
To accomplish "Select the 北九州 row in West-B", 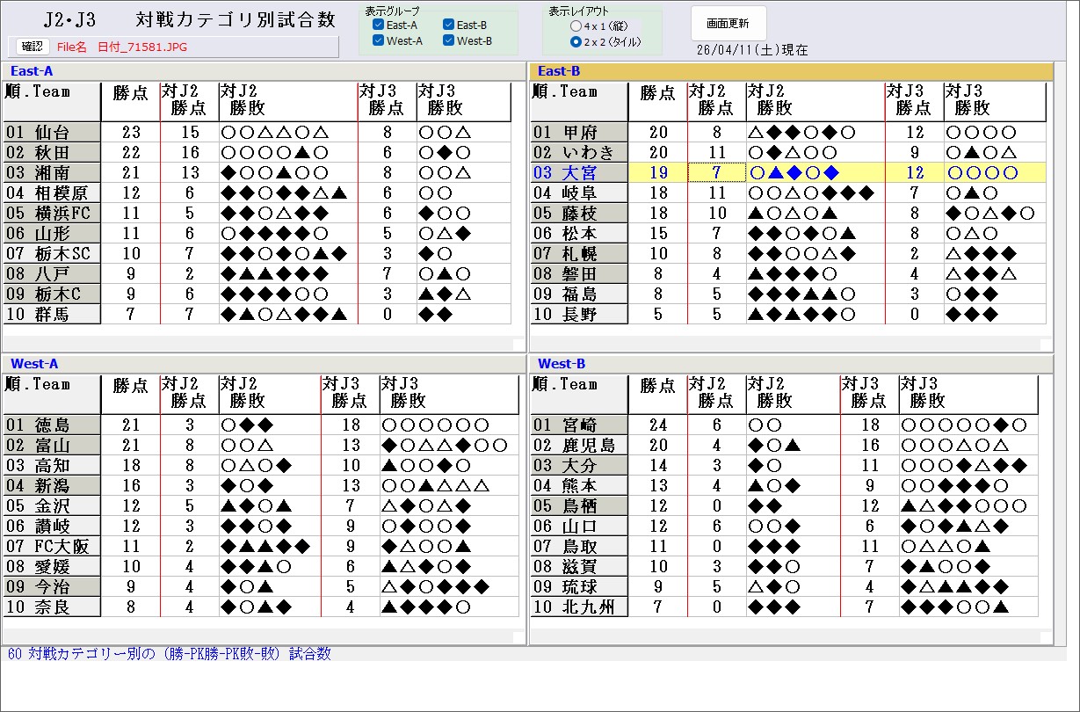I will click(578, 607).
